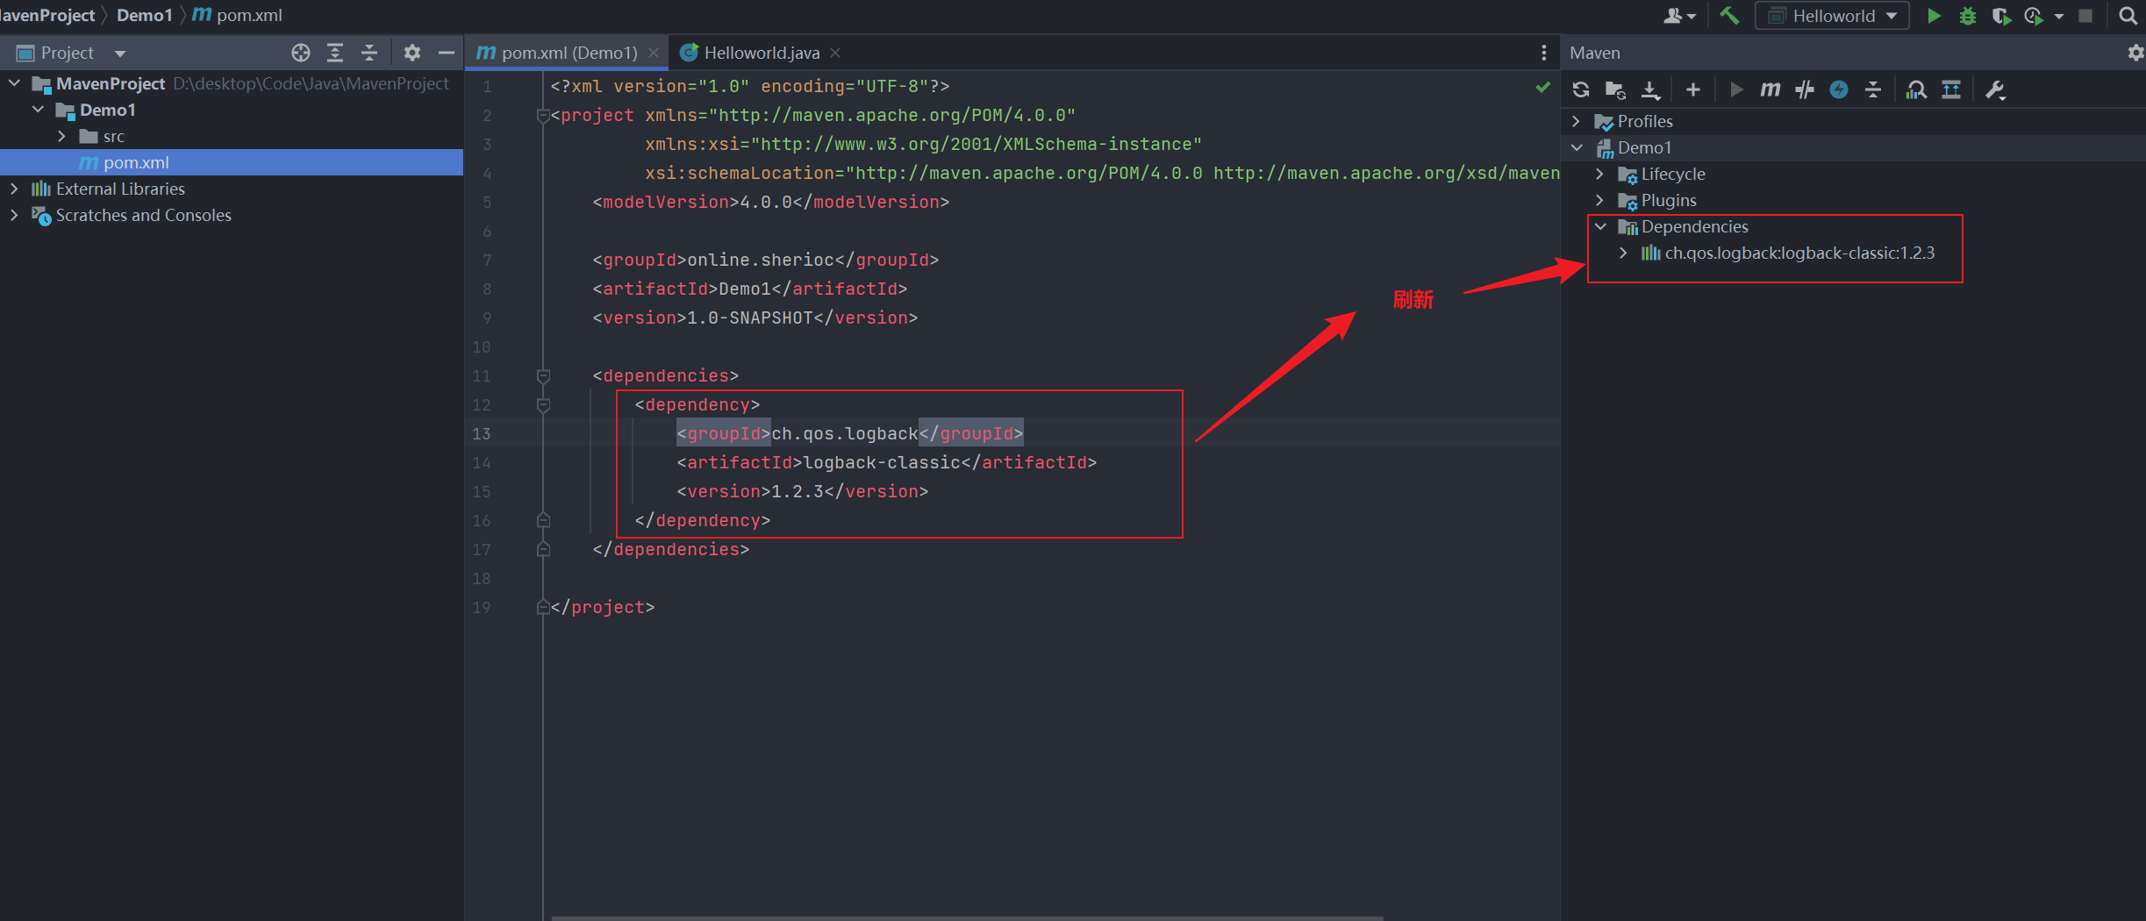Click pom.xml in the breadcrumb bar

pyautogui.click(x=249, y=16)
